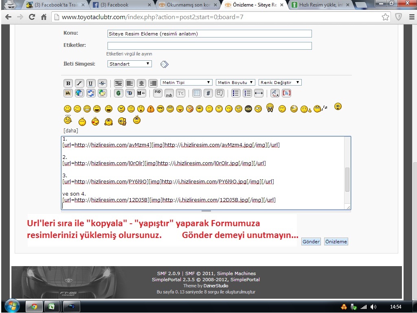The width and height of the screenshot is (417, 313).
Task: Click the subscript (sub) button
Action: pyautogui.click(x=169, y=93)
